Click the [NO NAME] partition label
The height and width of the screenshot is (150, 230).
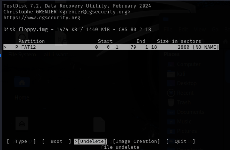click(x=206, y=47)
